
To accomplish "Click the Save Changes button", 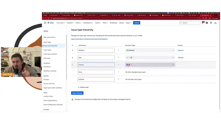I will click(77, 93).
